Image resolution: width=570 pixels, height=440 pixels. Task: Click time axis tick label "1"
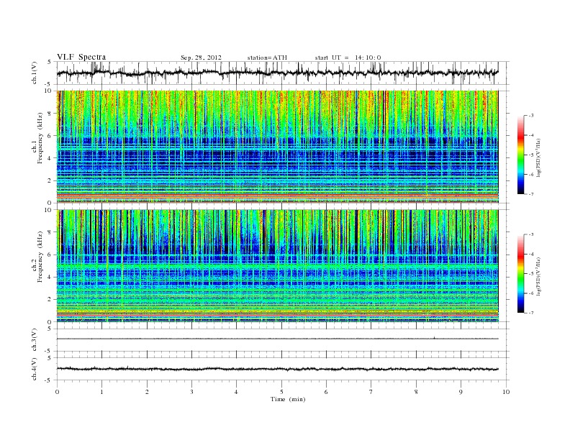101,392
